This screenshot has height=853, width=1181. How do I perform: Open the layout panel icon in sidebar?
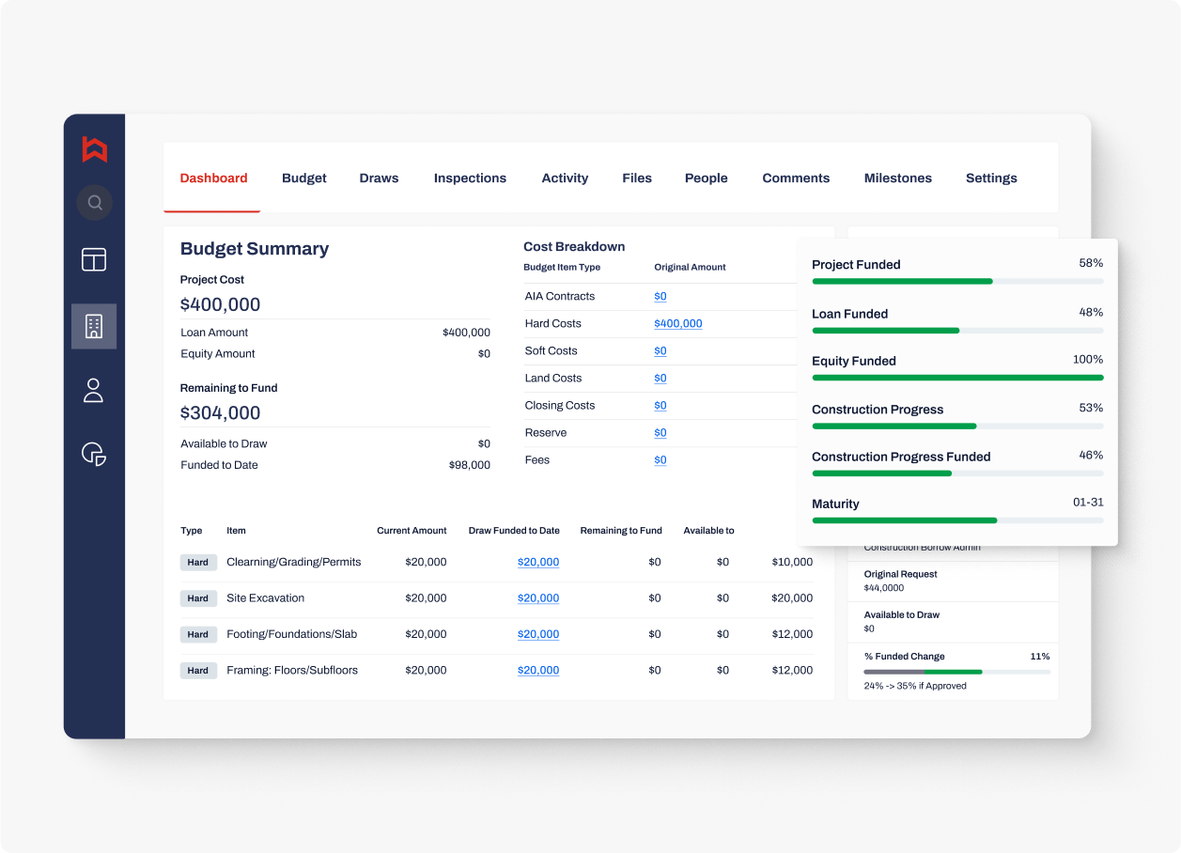point(94,259)
